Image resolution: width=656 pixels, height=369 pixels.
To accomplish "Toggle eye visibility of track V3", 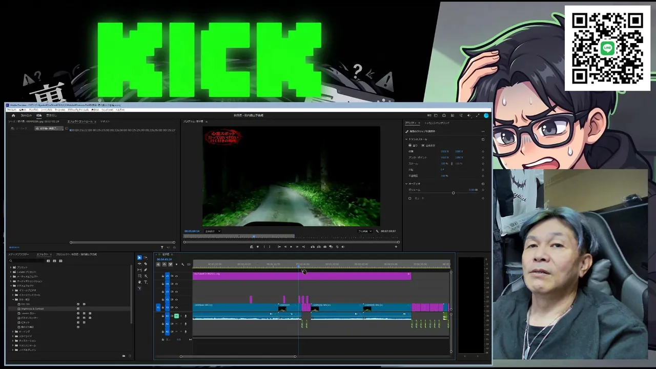I will (176, 292).
